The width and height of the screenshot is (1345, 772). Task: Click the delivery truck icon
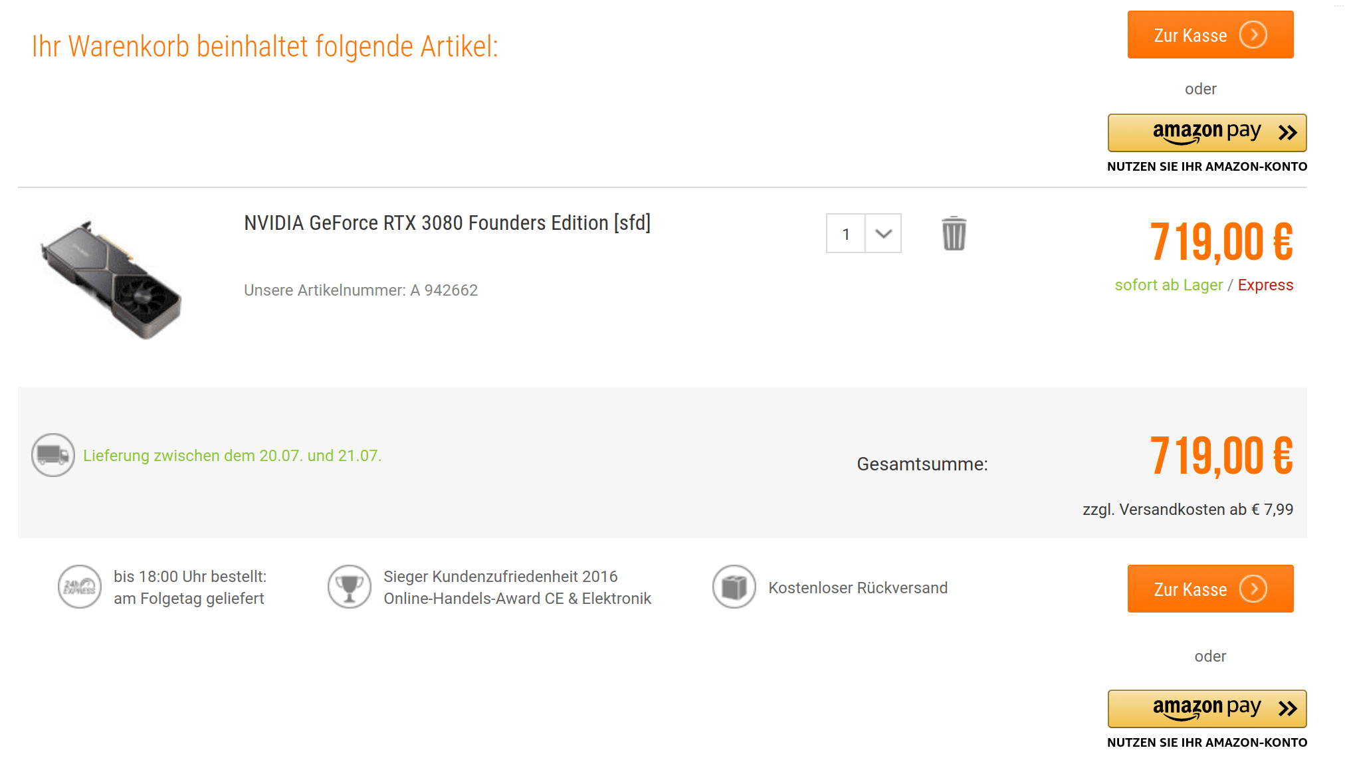click(53, 455)
